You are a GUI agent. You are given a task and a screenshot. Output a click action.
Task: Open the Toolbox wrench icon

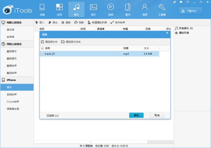[x=162, y=7]
